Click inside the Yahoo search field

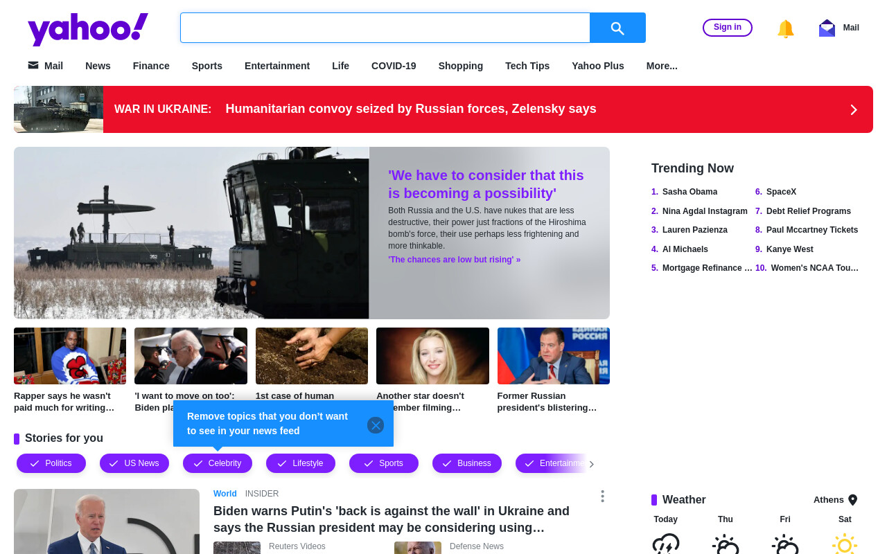pyautogui.click(x=385, y=28)
